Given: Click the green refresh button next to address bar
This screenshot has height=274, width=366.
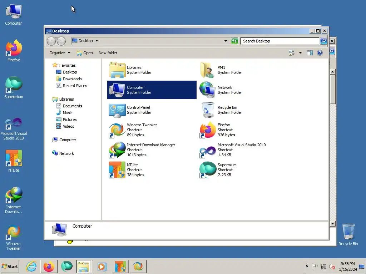Looking at the screenshot, I should [234, 41].
